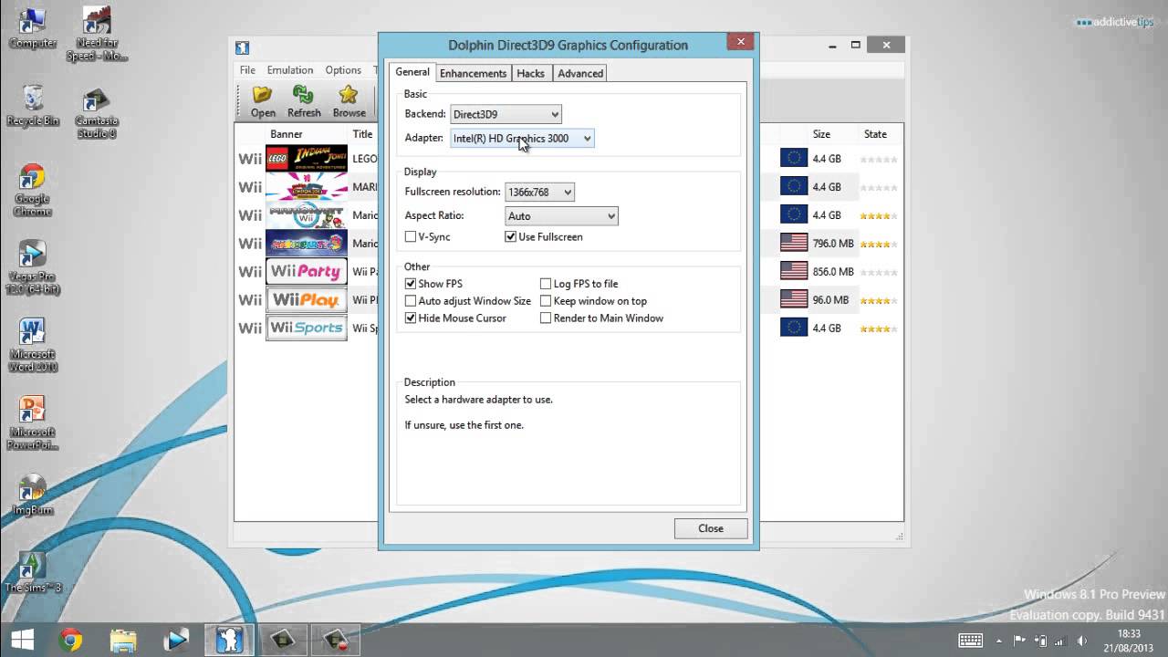Click the 796.0 MB size cell

coord(833,244)
